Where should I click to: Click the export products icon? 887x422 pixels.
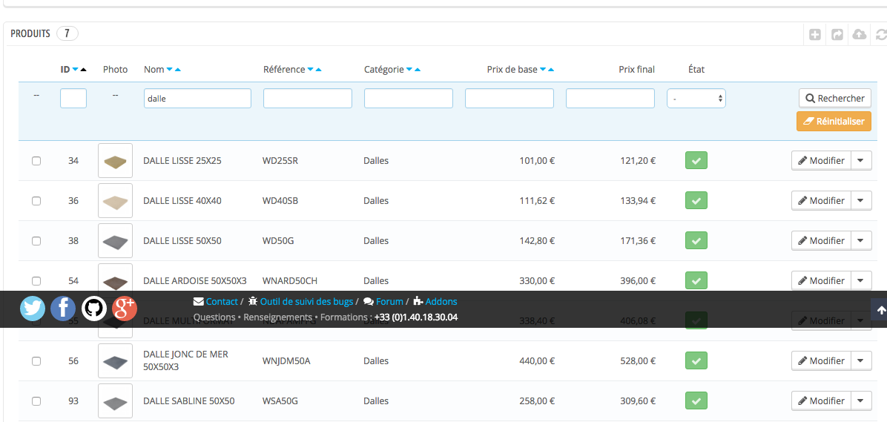click(837, 35)
